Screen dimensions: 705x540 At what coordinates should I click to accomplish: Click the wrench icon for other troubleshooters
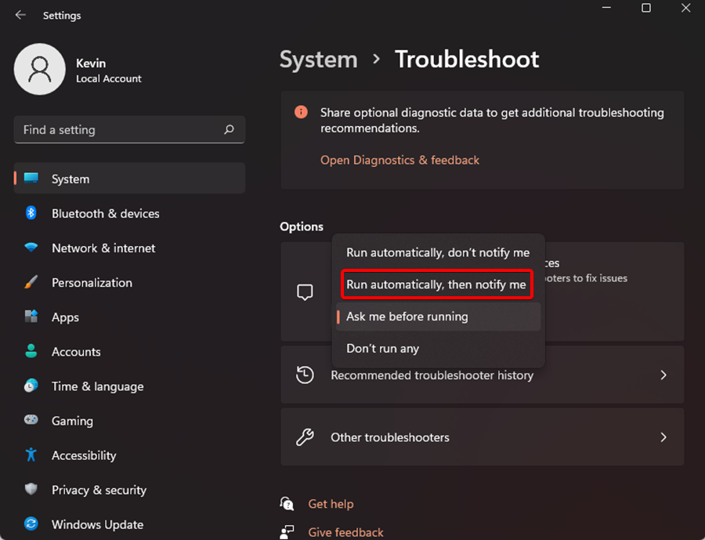tap(305, 437)
